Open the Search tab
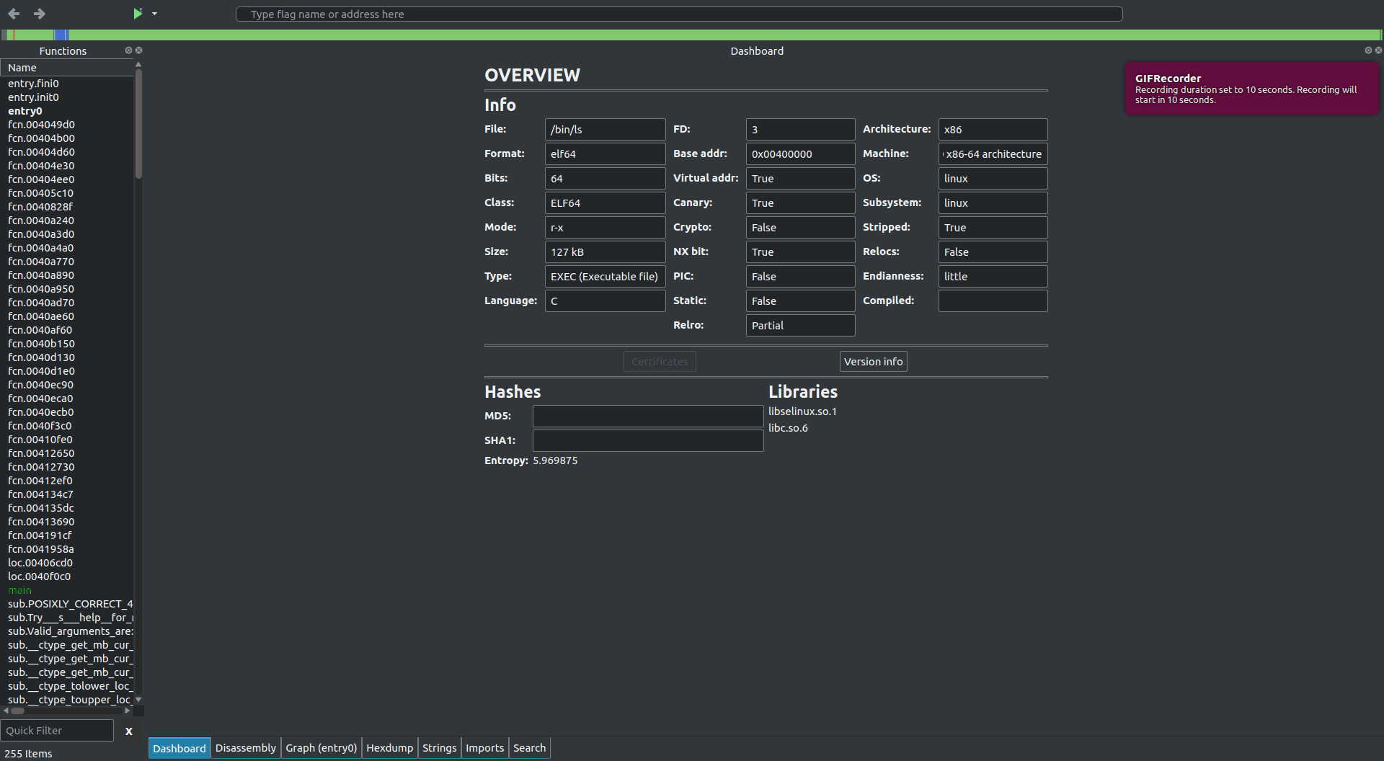This screenshot has height=761, width=1384. (x=530, y=748)
